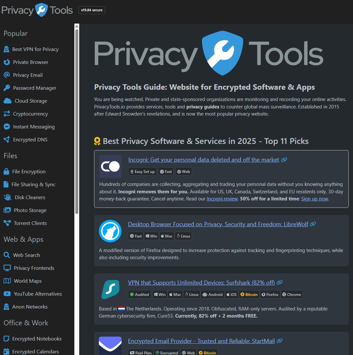Open Incogni personal data deletion link

pyautogui.click(x=204, y=160)
